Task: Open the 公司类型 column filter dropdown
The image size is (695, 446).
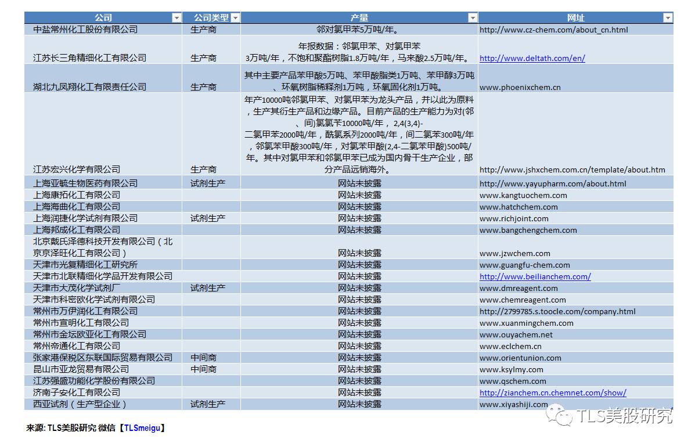Action: coord(235,18)
